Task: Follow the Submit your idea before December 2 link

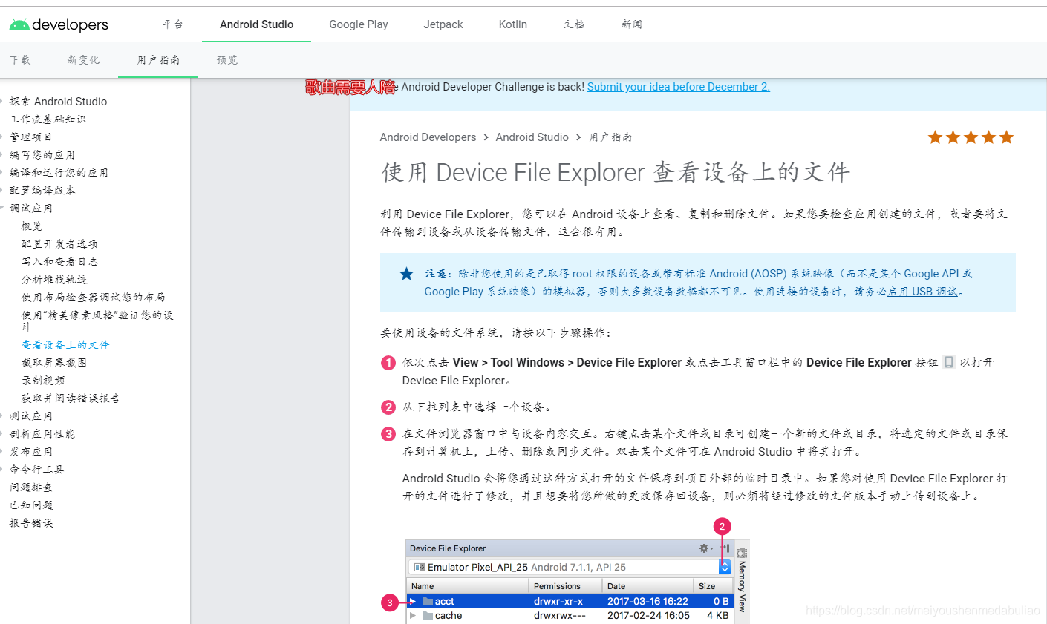Action: (679, 87)
